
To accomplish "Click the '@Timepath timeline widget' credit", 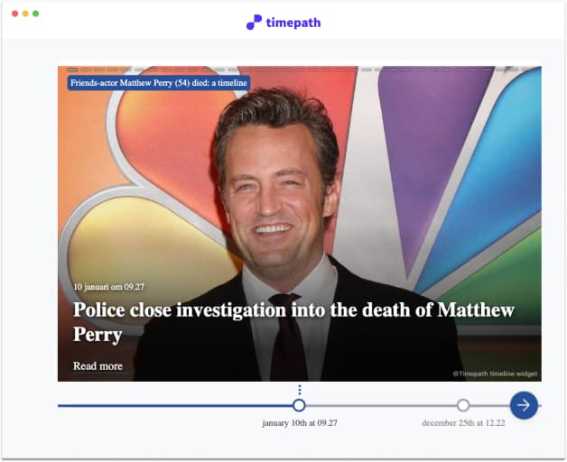I will [495, 374].
